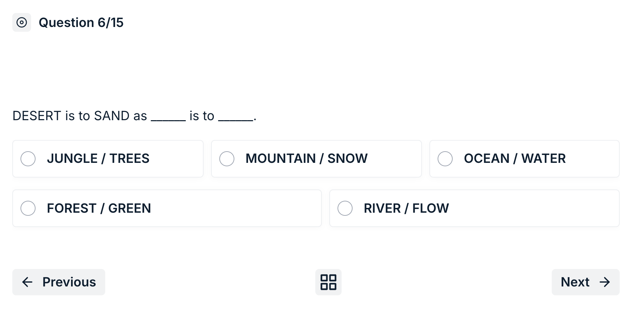
Task: Select the MOUNTAIN / SNOW radio button
Action: click(227, 158)
